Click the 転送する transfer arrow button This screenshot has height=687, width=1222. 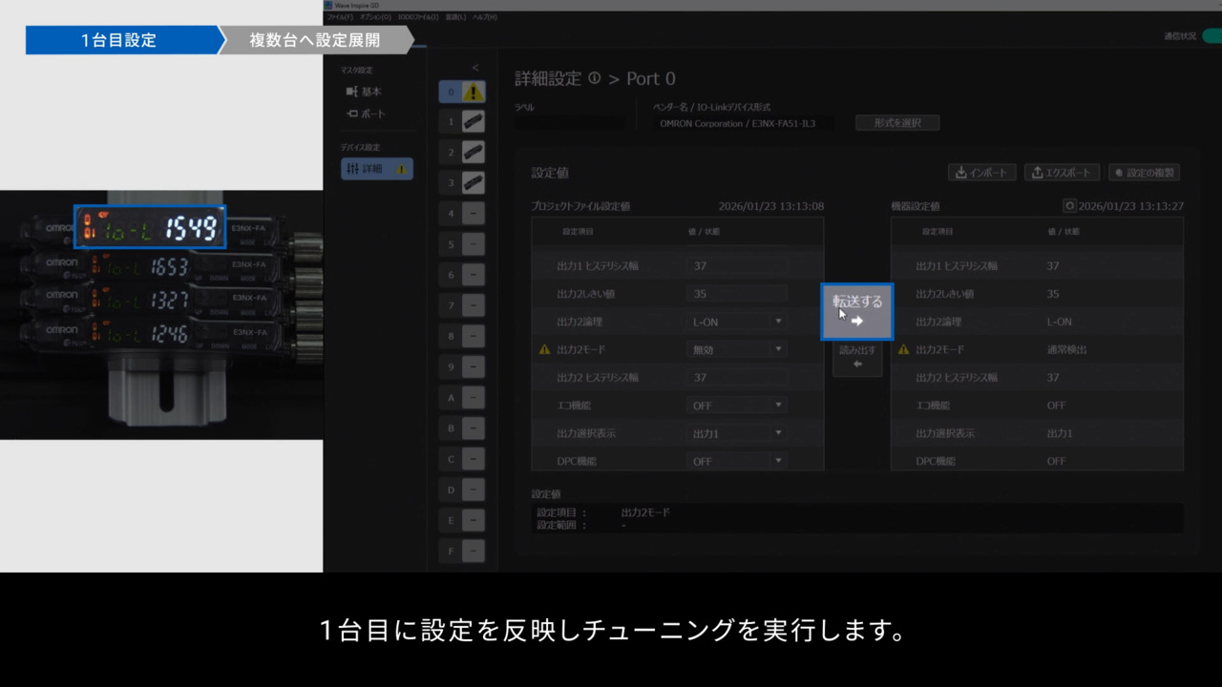[x=857, y=311]
